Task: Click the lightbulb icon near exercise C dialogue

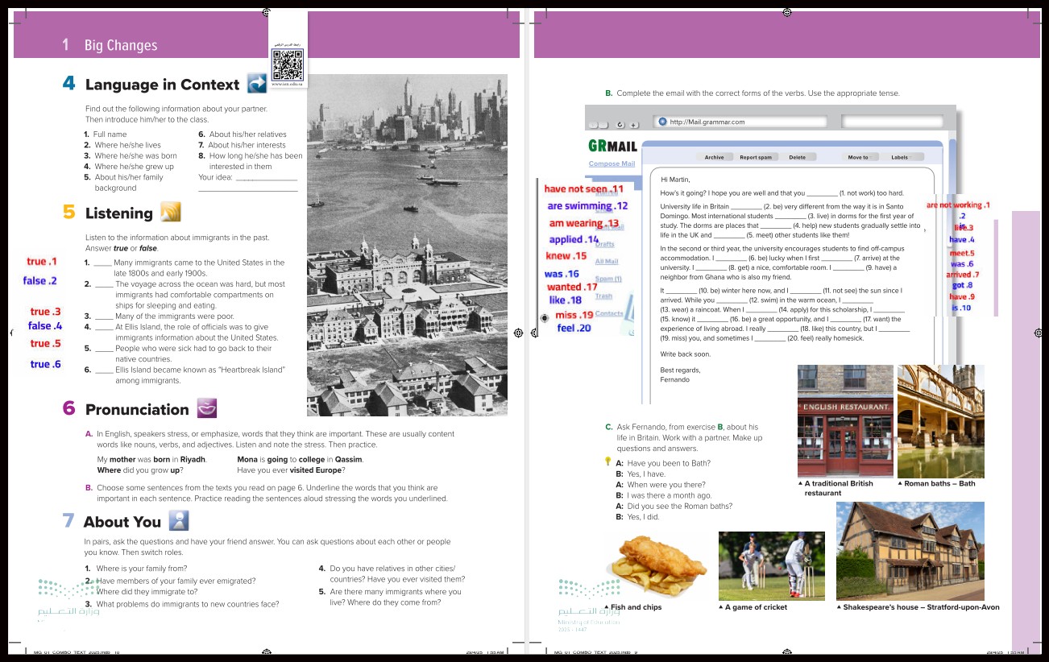Action: click(608, 461)
